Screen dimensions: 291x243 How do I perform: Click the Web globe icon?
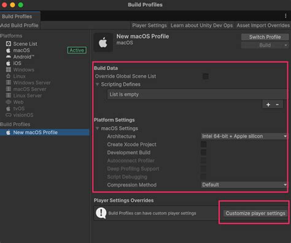9,102
